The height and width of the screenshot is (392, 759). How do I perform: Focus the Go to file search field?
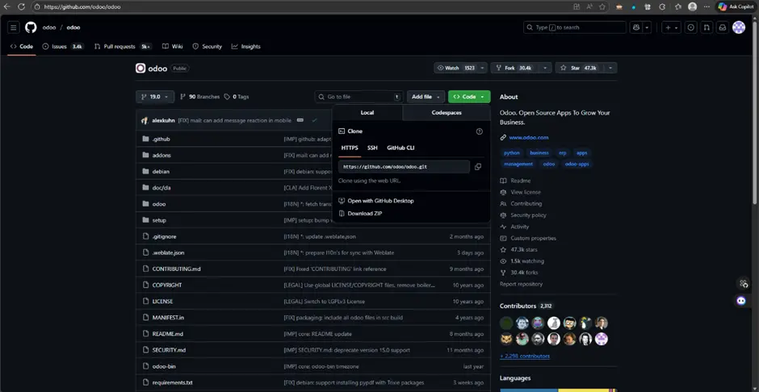(x=359, y=97)
